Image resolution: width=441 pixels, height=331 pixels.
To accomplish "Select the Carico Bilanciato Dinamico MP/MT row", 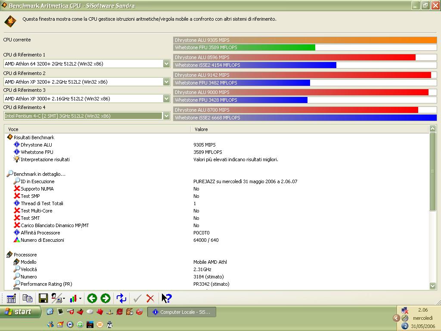I will click(x=217, y=225).
